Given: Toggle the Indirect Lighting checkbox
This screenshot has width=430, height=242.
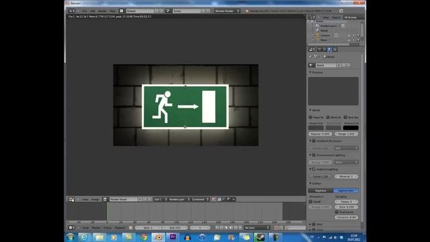Looking at the screenshot, I should (x=314, y=169).
